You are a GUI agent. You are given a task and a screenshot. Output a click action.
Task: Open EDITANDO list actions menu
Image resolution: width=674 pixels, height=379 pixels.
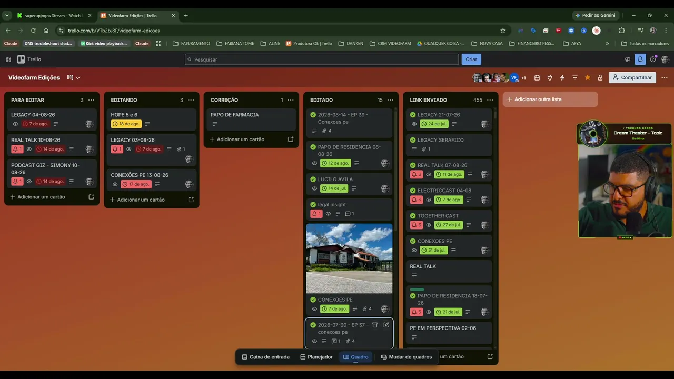[191, 100]
